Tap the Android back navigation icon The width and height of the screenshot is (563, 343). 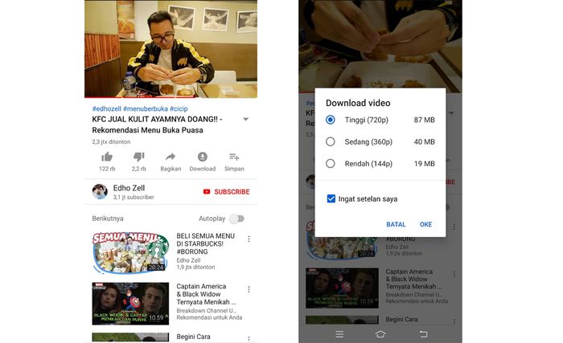[x=423, y=334]
